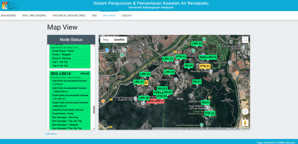Select the yellow PTS 01 map marker
This screenshot has height=144, width=298.
click(x=205, y=66)
